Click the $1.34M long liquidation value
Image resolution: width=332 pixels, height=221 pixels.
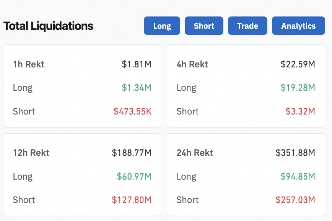click(137, 88)
